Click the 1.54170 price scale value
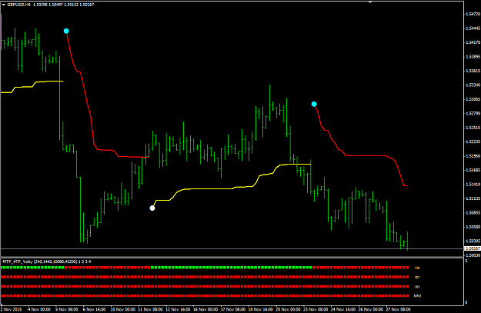The height and width of the screenshot is (313, 481). (473, 42)
